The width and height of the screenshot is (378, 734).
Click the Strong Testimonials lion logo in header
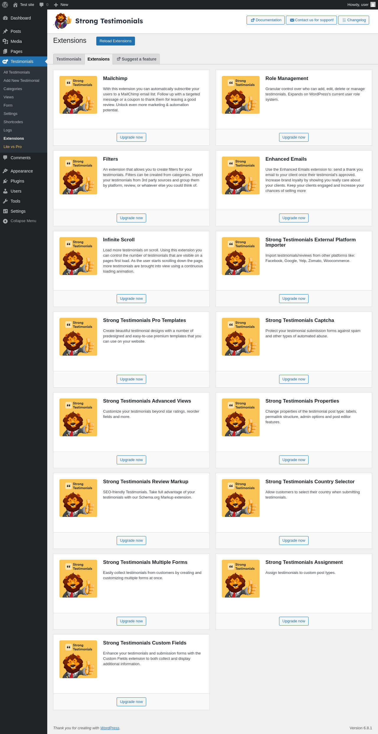click(63, 21)
